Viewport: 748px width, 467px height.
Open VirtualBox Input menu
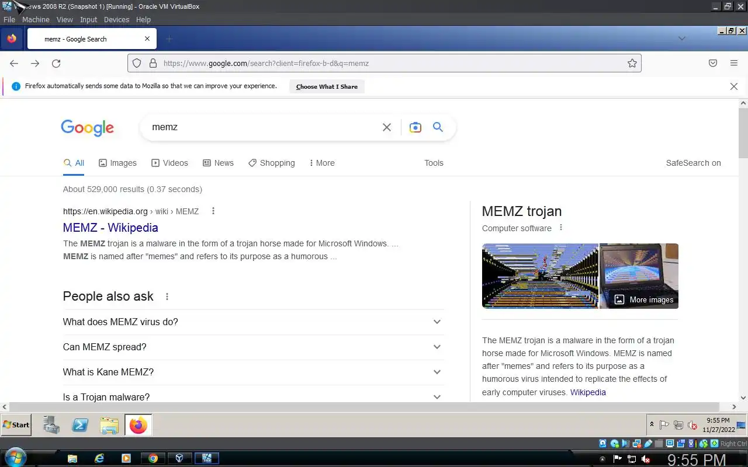coord(89,19)
